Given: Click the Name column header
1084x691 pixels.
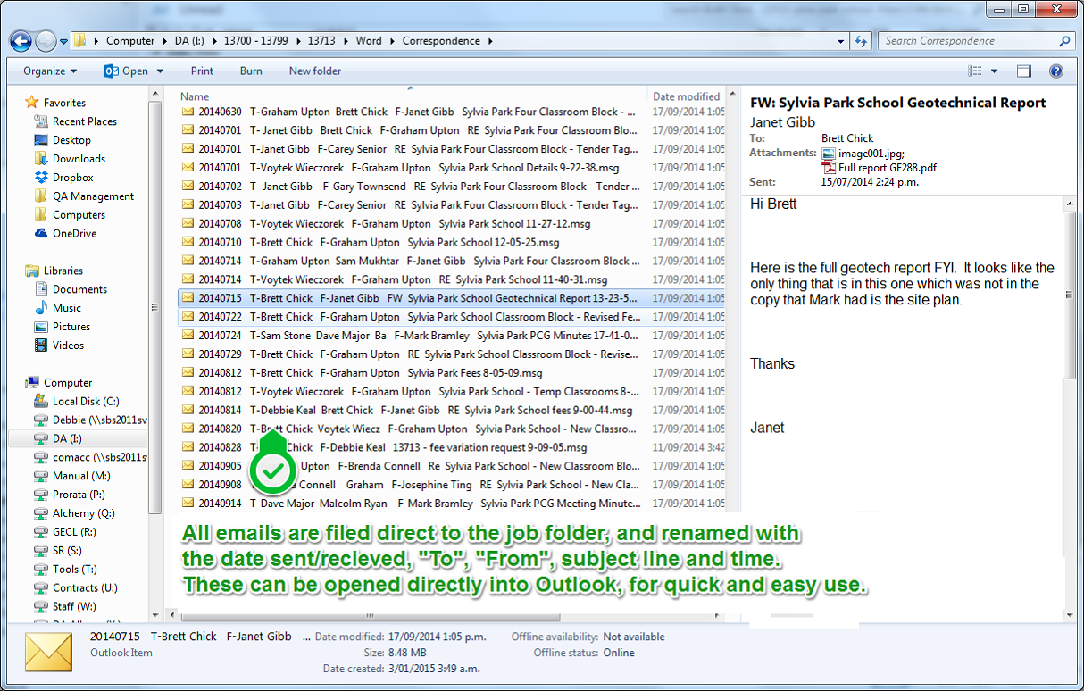Looking at the screenshot, I should 195,96.
